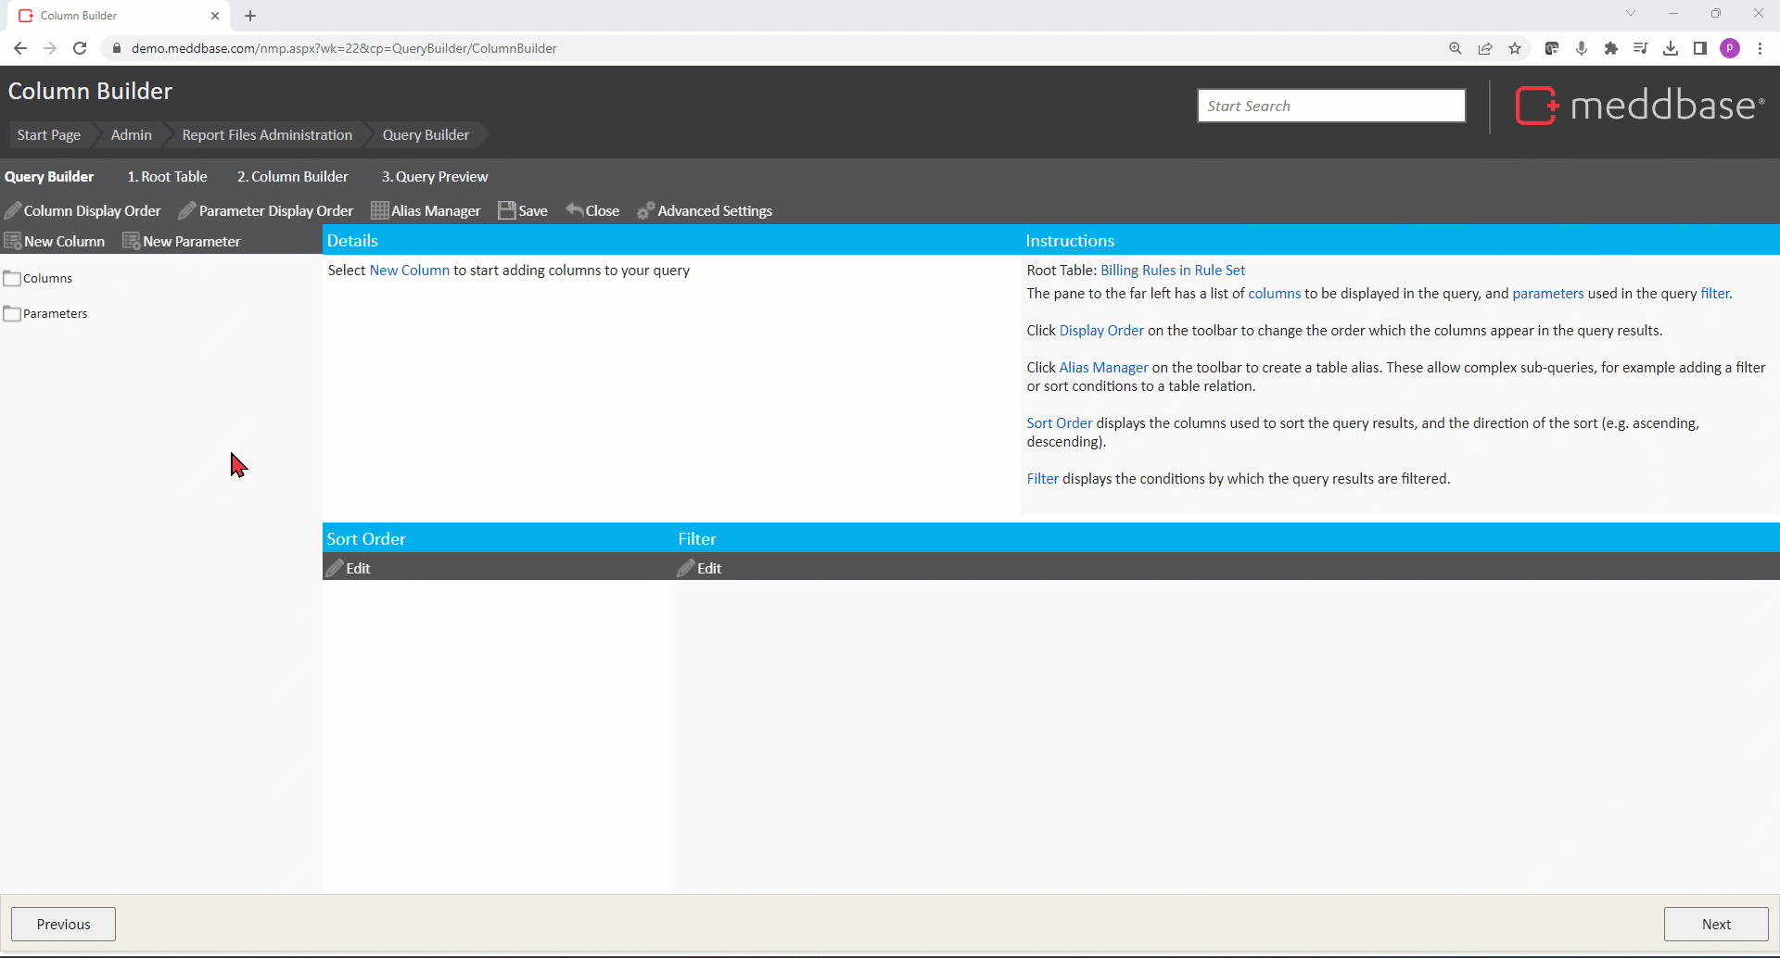Click the Save floppy disk icon

506,211
